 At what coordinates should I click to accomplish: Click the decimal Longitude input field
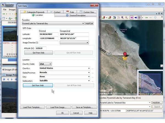[49, 38]
